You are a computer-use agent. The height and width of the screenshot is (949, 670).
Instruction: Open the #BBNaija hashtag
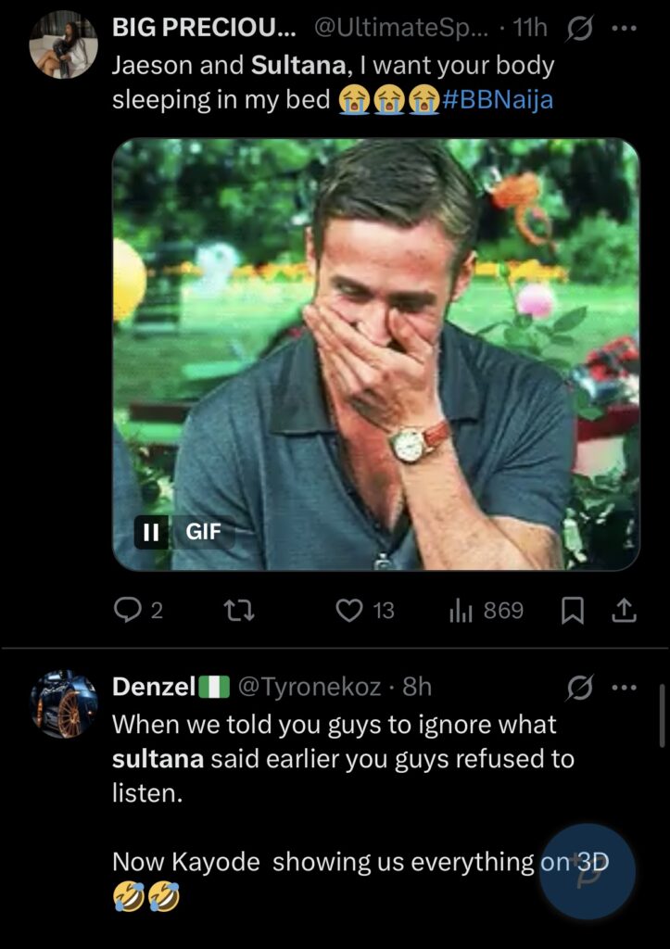pos(499,99)
